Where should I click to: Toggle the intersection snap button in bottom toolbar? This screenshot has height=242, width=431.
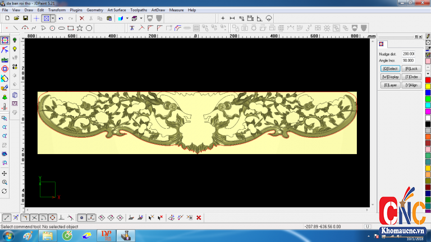pos(34,217)
